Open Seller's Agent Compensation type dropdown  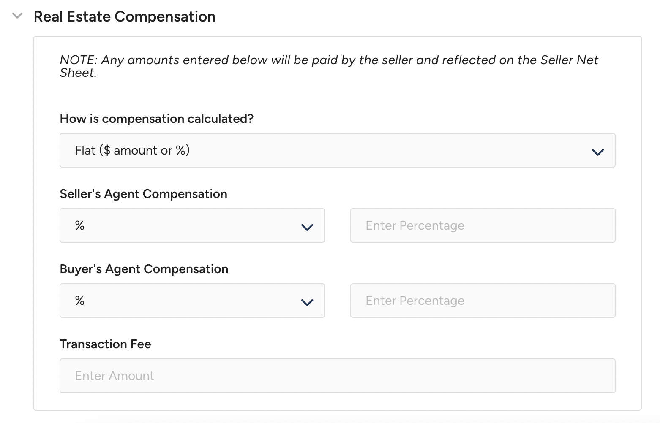click(x=192, y=225)
